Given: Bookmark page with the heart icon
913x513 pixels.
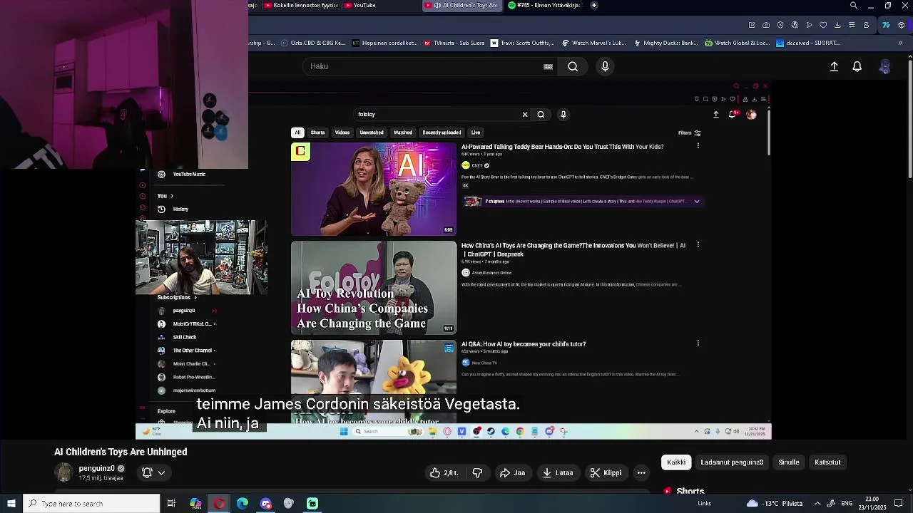Looking at the screenshot, I should pos(823,25).
